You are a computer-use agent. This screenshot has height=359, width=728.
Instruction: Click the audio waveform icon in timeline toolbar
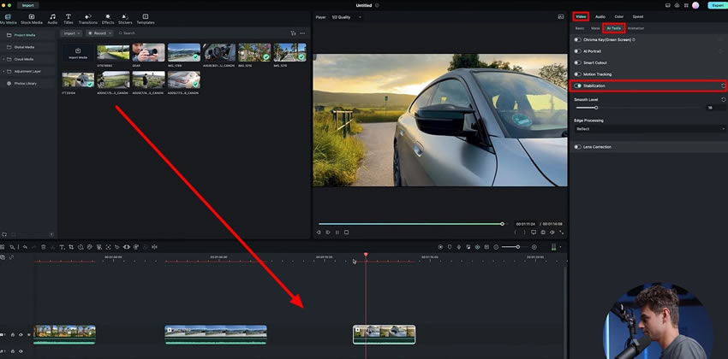(154, 247)
